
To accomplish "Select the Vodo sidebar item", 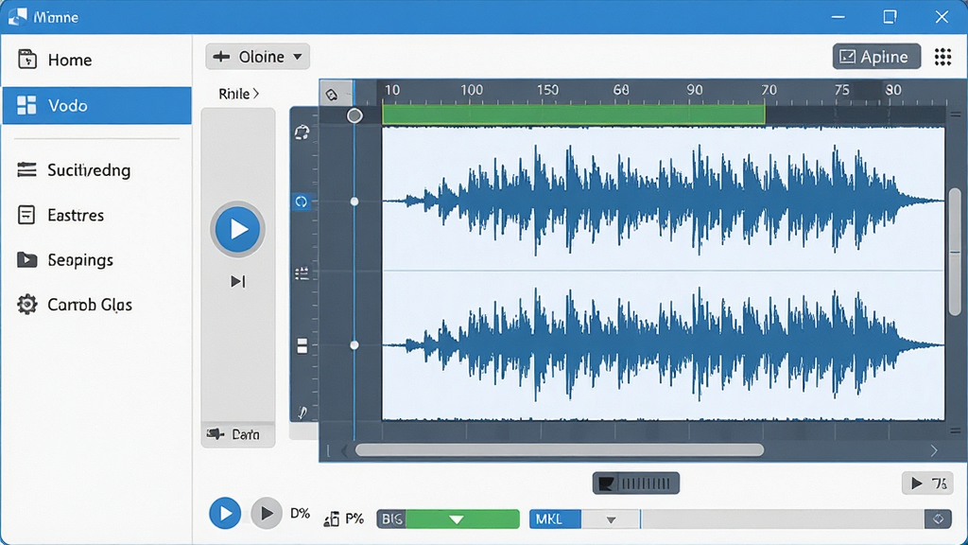I will click(97, 106).
